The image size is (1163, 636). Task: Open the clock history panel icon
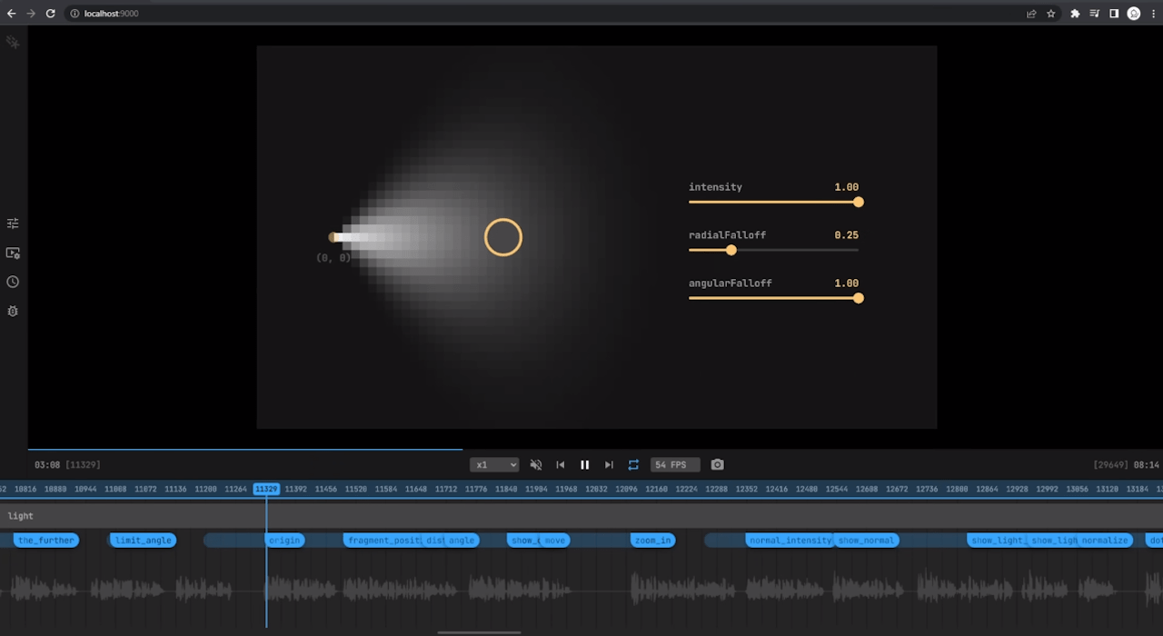click(13, 282)
